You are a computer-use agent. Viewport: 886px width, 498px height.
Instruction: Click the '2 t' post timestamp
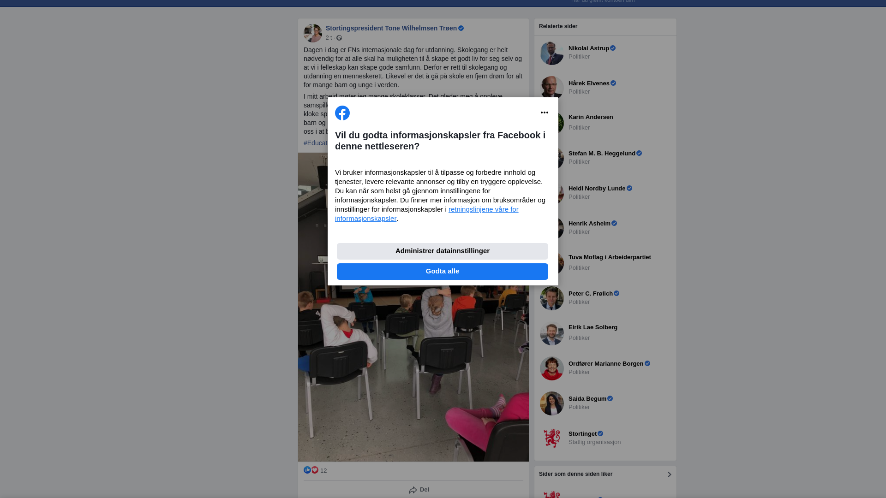click(x=329, y=38)
